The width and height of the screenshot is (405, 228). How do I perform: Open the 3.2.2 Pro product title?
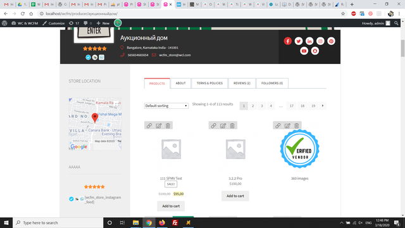(x=235, y=179)
